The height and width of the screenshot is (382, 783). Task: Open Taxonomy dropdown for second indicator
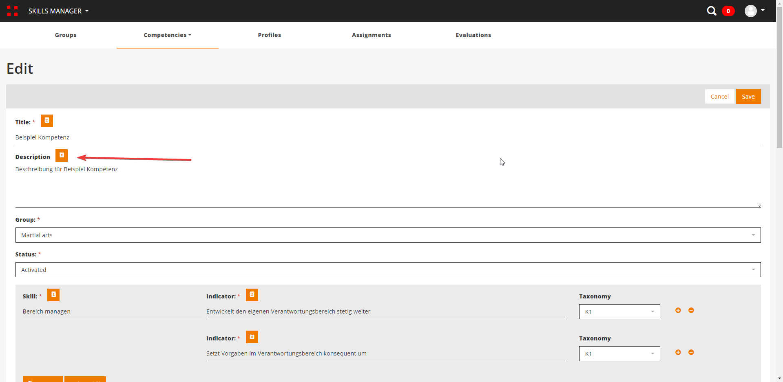coord(619,354)
